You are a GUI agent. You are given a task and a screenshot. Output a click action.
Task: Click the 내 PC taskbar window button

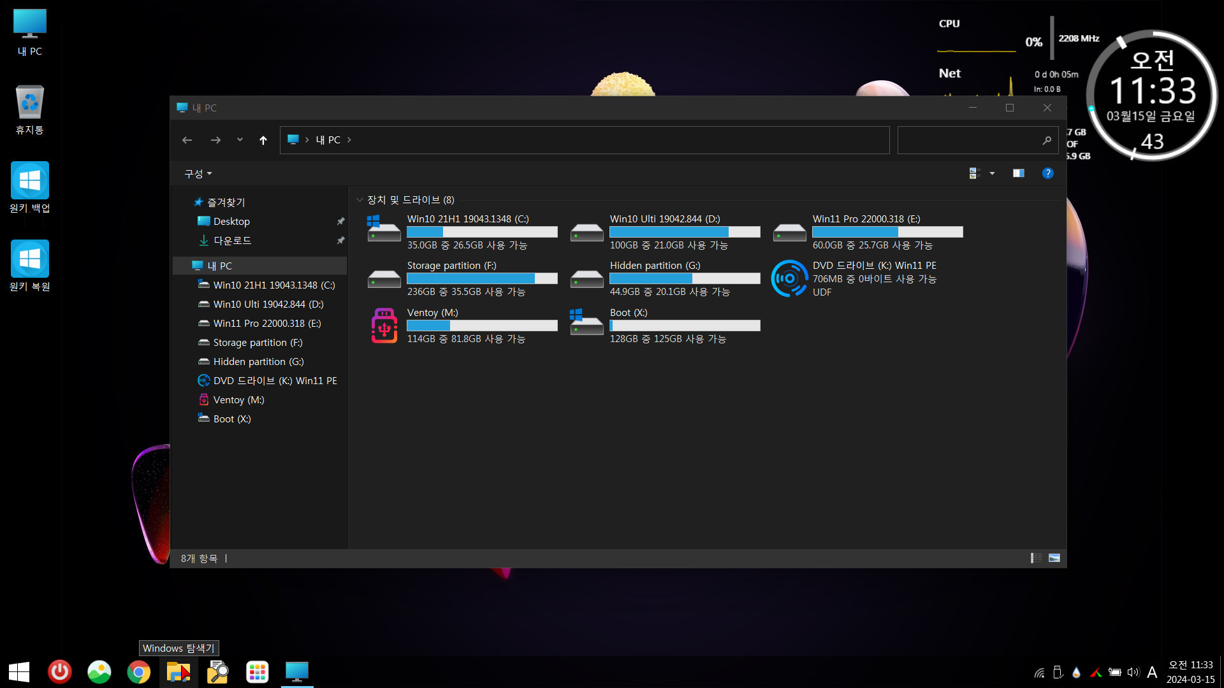point(297,672)
